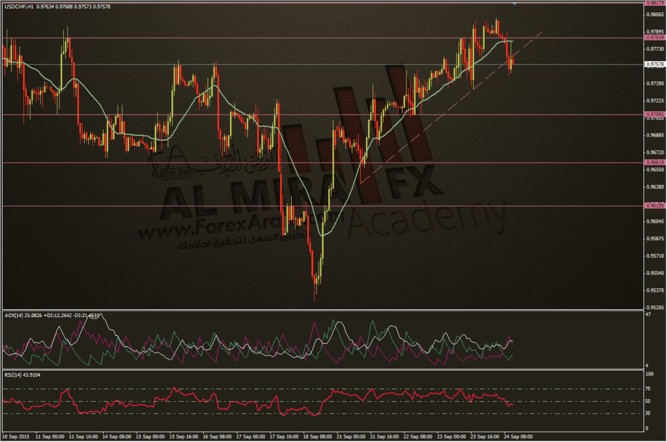Click the 11 Sep 16:00 time label

83,437
